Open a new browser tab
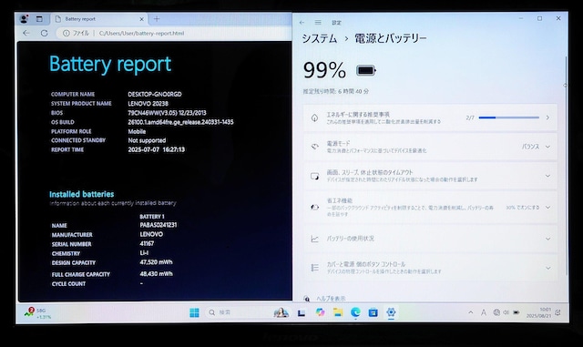 [x=157, y=18]
